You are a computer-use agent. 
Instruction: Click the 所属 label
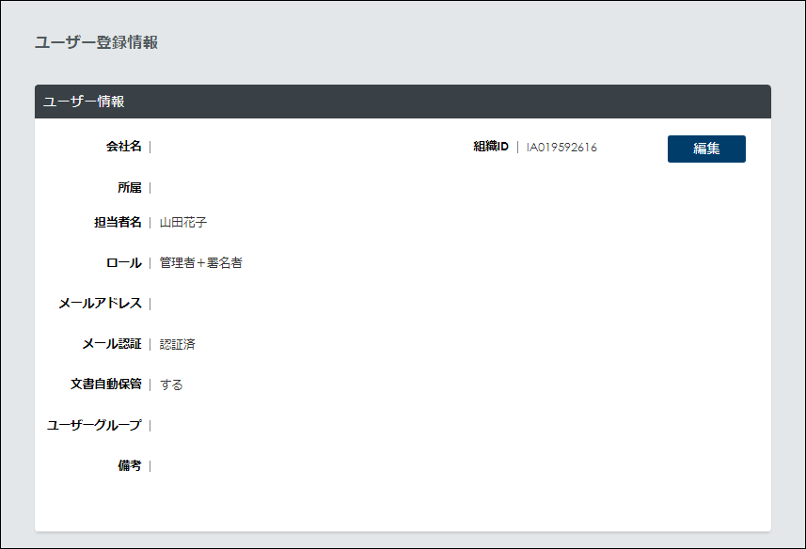pos(129,188)
